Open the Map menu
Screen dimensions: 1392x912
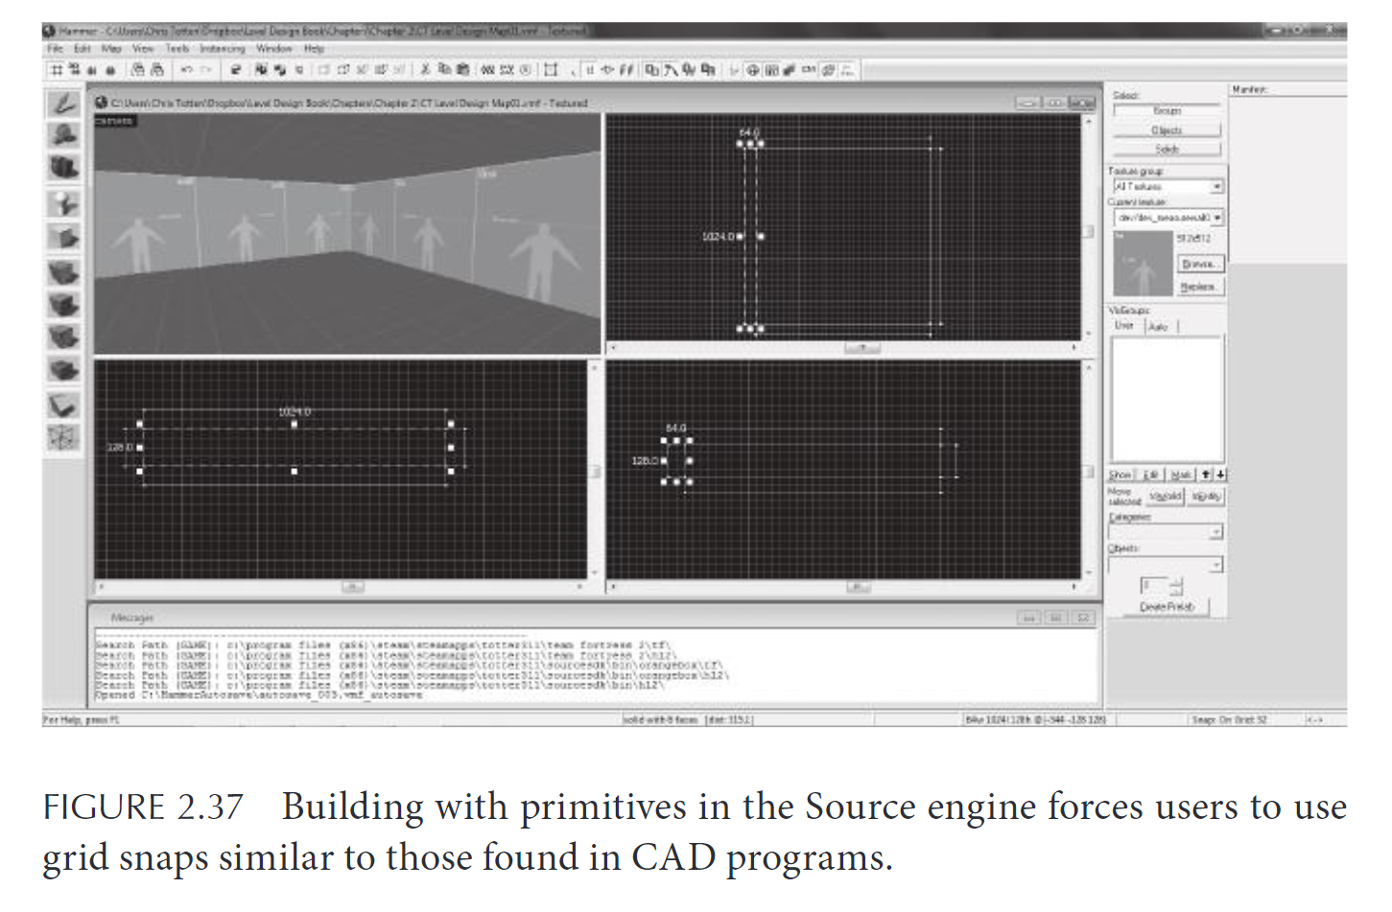pos(111,49)
